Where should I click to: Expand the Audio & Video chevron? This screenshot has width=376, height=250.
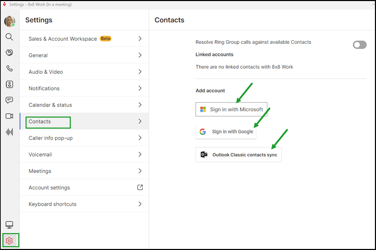point(140,72)
